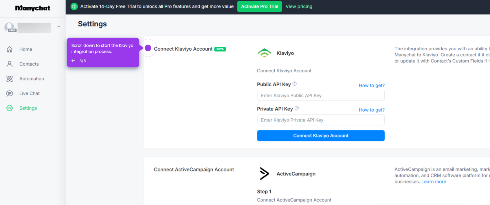Focus the Klaviyo Private API Key field
This screenshot has width=490, height=205.
pyautogui.click(x=321, y=120)
